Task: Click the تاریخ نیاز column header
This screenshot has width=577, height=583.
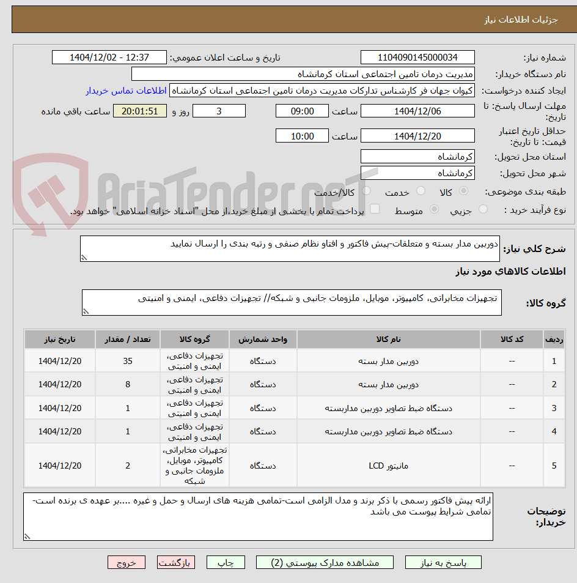Action: pyautogui.click(x=60, y=339)
